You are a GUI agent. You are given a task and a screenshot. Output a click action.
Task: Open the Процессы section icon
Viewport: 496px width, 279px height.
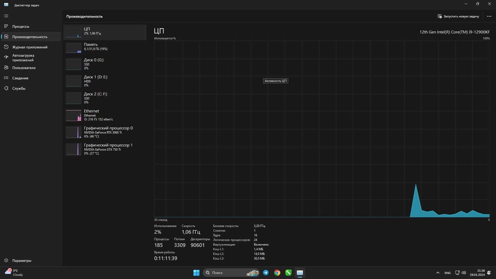point(6,26)
